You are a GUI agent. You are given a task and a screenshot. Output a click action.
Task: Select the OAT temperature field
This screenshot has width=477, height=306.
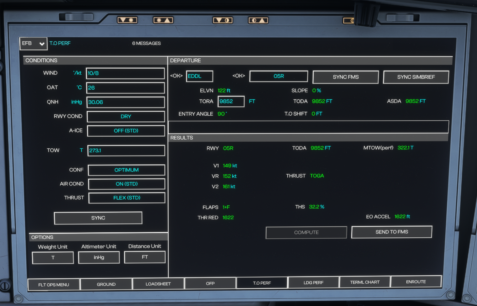[125, 88]
